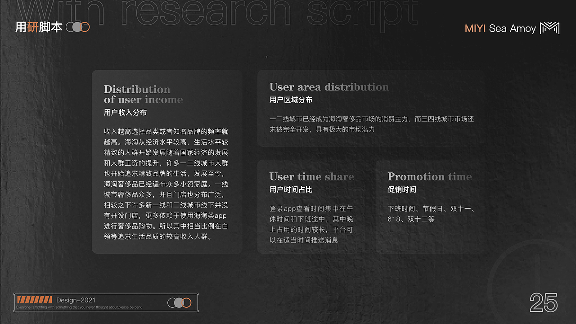576x324 pixels.
Task: Click the paragraph starting 收入越高选择品类
Action: click(166, 184)
